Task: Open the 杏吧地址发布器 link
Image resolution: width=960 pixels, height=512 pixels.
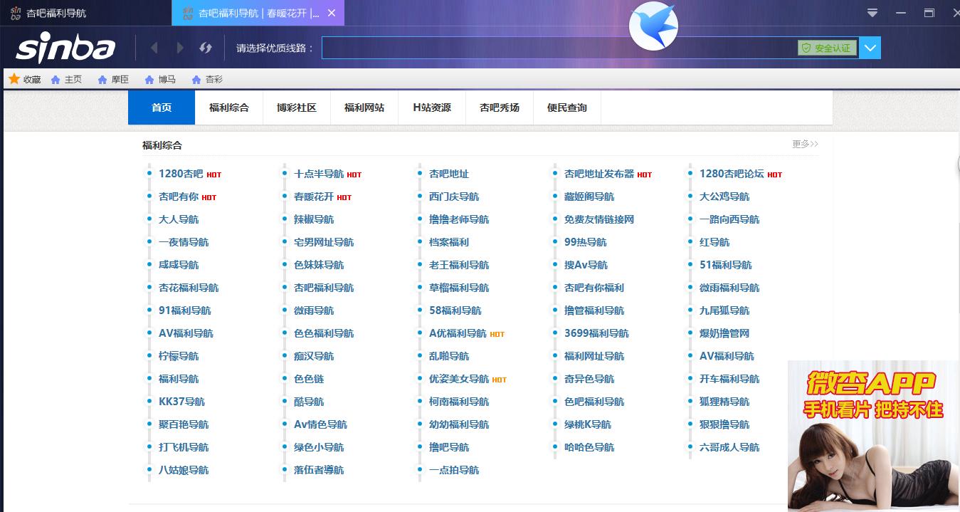Action: pos(599,174)
